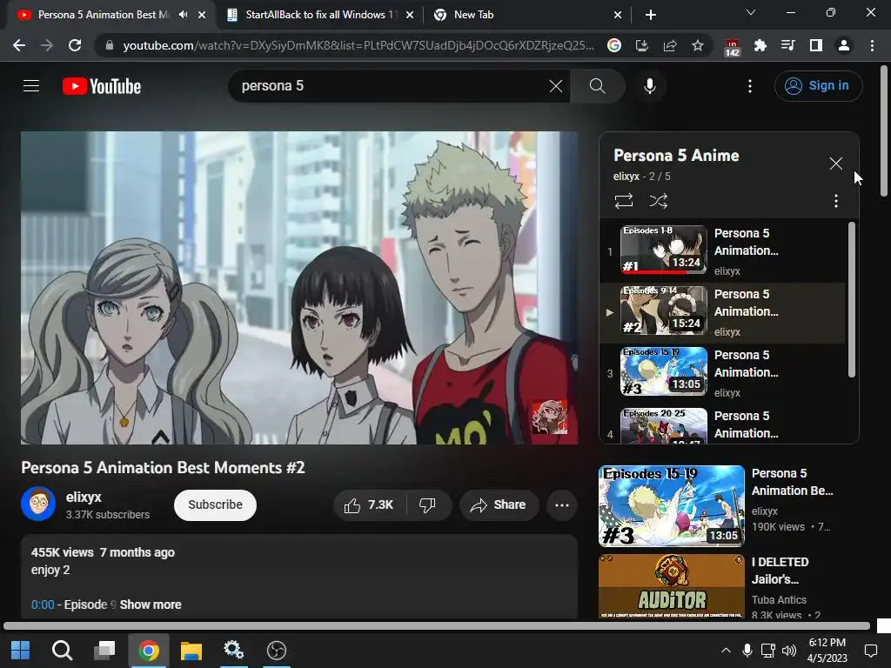Open Google icon in address bar

point(613,45)
